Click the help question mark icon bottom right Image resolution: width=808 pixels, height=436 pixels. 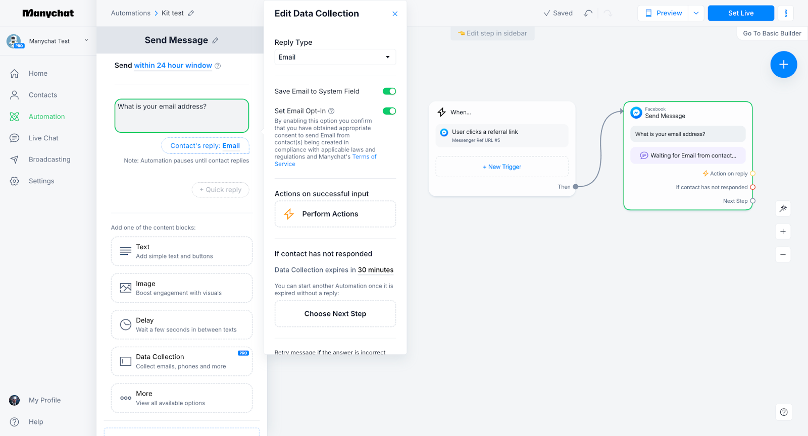click(x=783, y=412)
